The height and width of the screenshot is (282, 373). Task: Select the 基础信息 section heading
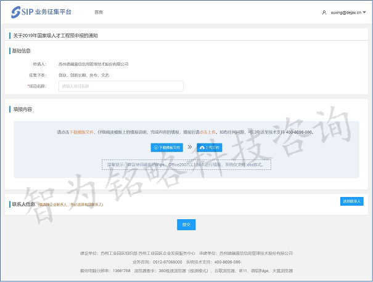pyautogui.click(x=22, y=50)
